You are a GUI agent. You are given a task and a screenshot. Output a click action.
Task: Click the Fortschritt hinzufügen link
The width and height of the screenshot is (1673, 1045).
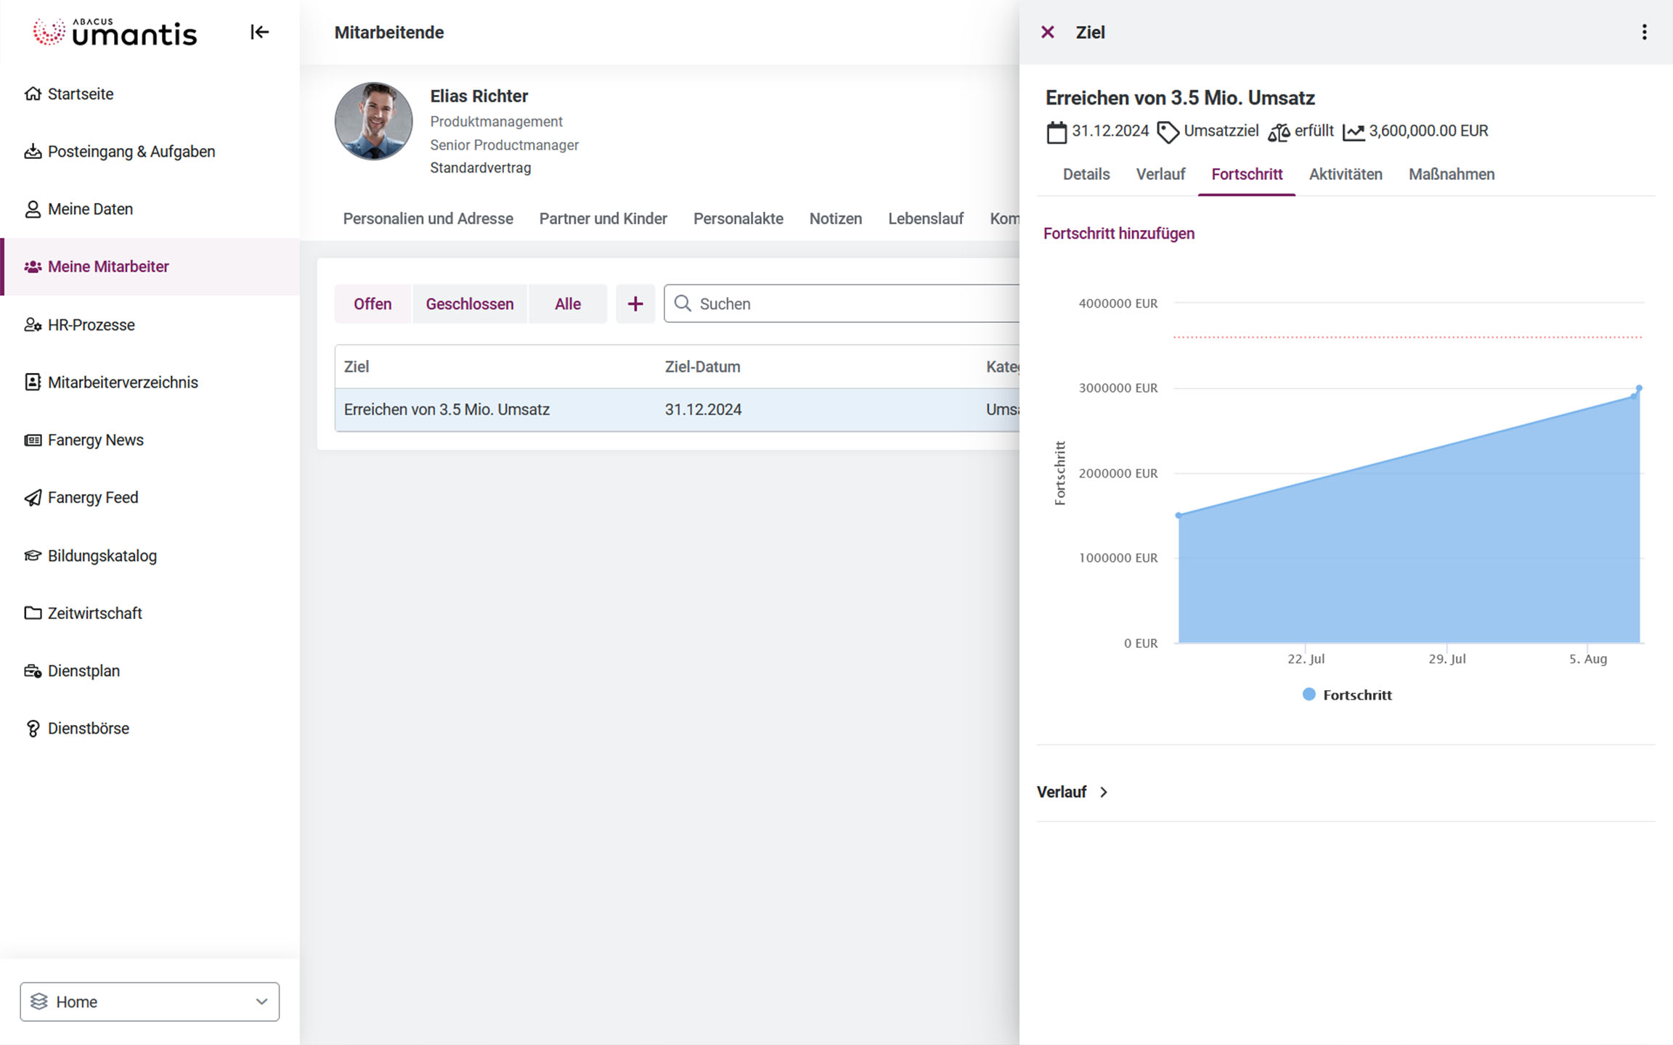tap(1118, 234)
